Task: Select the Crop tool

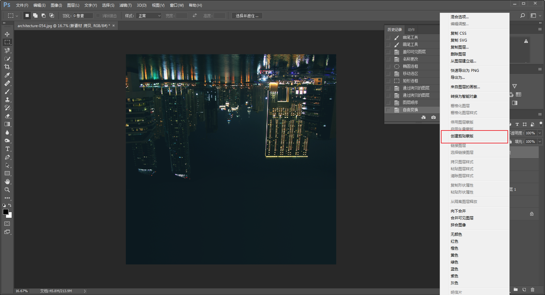Action: [x=7, y=67]
